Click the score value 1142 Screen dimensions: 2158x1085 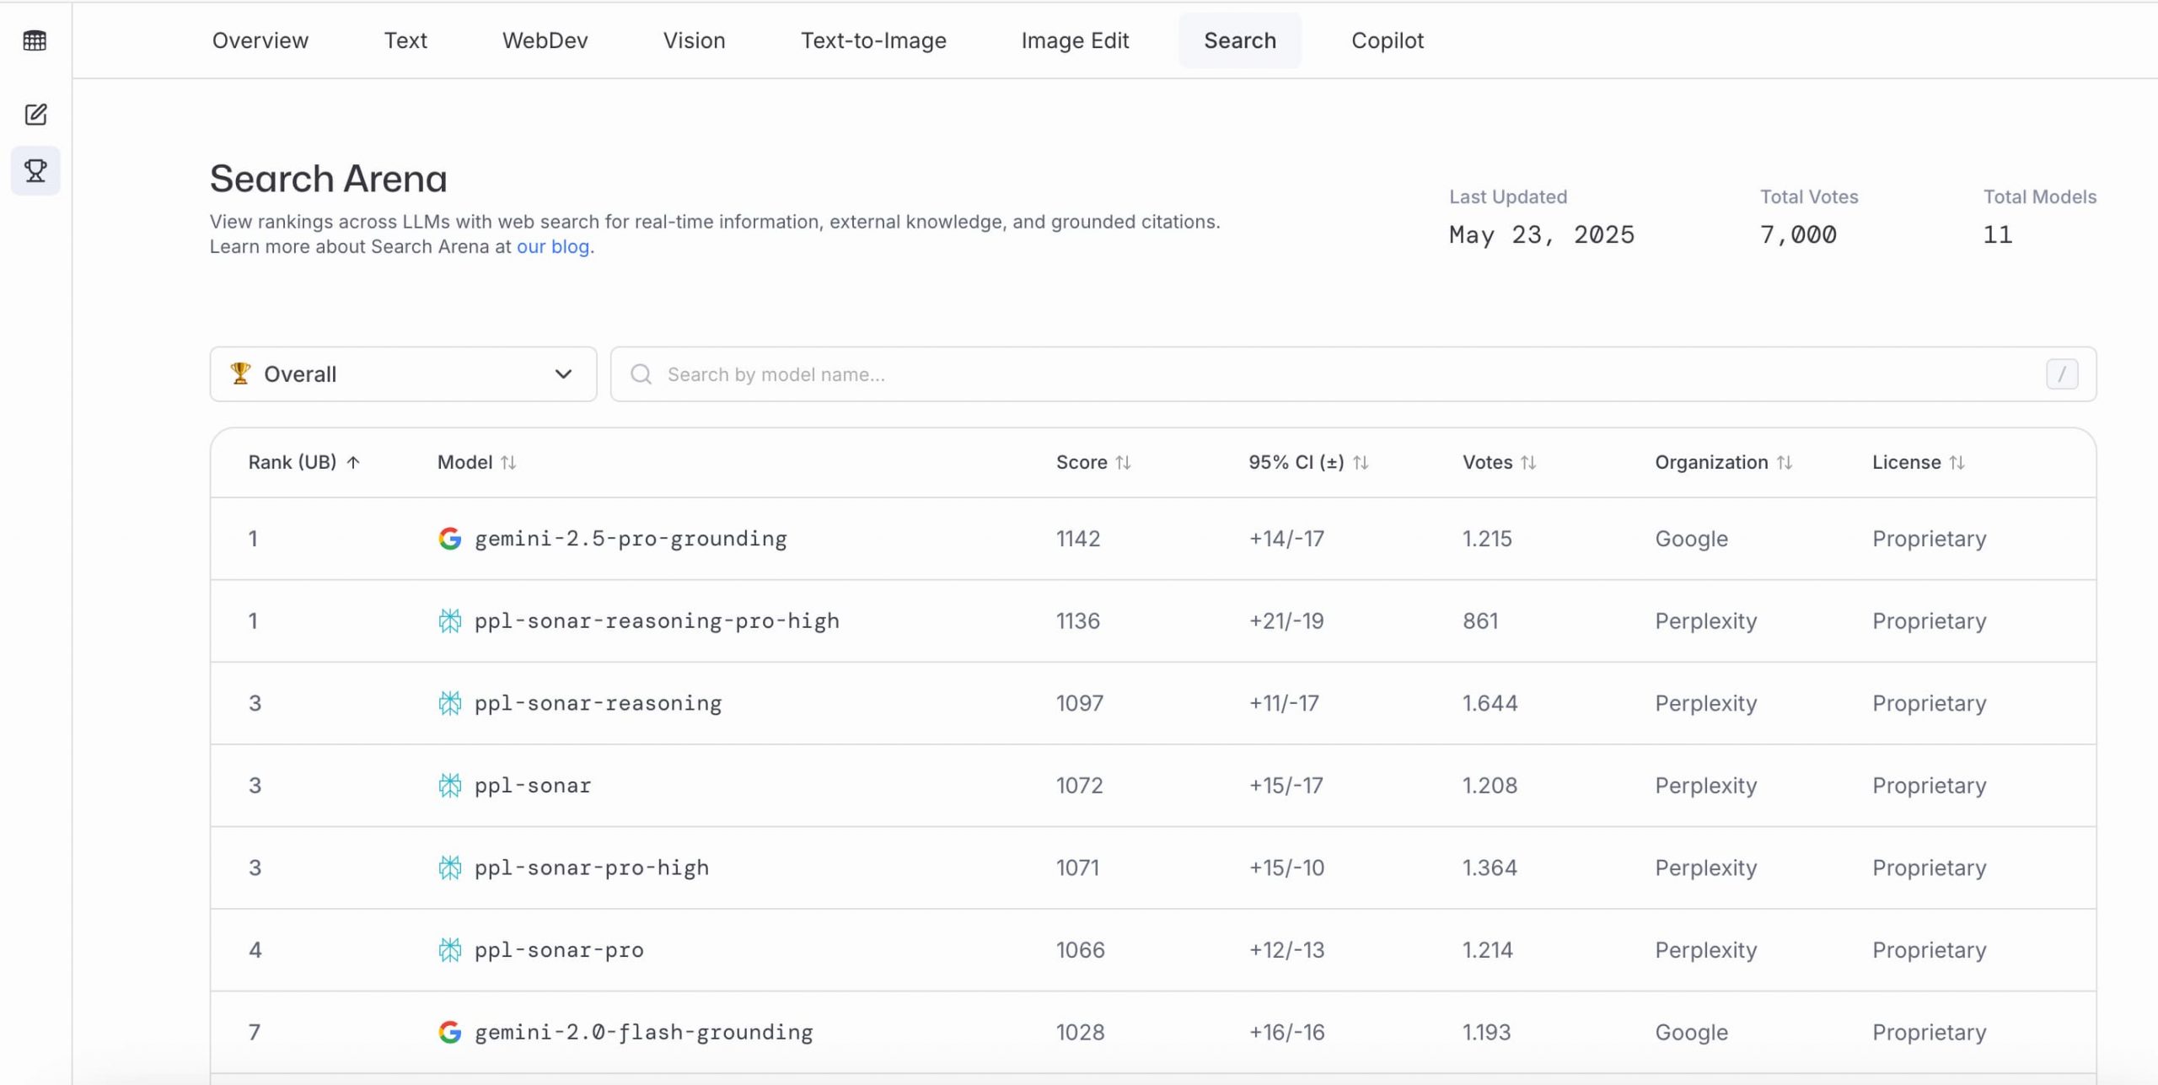pos(1078,539)
